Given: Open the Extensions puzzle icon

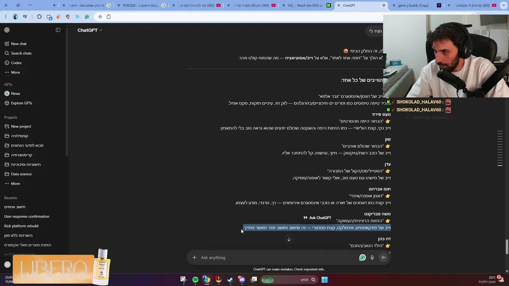Looking at the screenshot, I should click(39, 17).
